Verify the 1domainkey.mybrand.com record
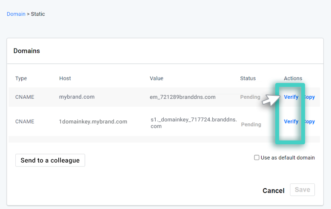Viewport: 331px width, 209px height. (x=291, y=122)
